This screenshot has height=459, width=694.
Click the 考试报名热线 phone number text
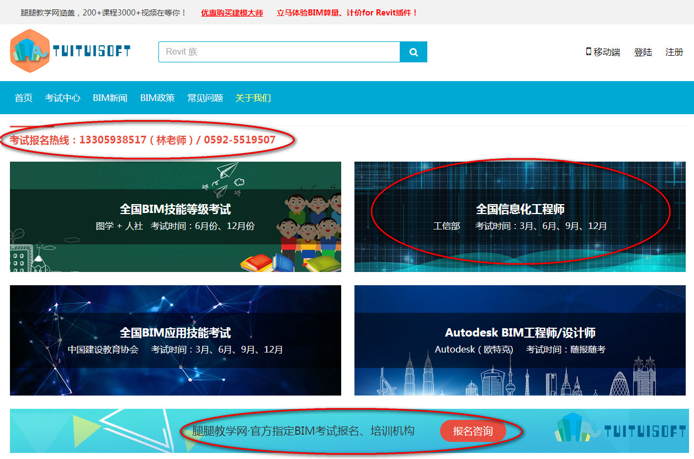pyautogui.click(x=142, y=140)
